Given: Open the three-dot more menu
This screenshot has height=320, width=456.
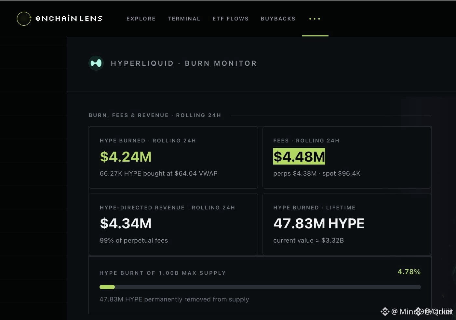Looking at the screenshot, I should click(x=315, y=19).
